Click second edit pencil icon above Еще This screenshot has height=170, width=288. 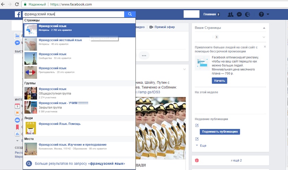(197, 139)
